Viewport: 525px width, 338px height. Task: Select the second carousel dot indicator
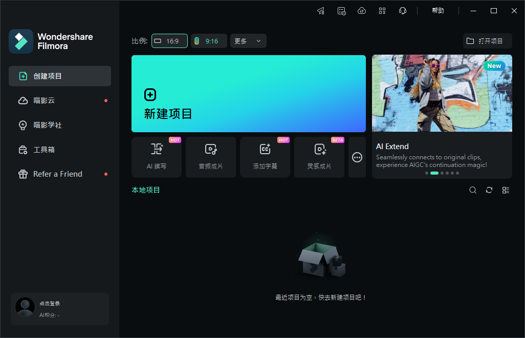pyautogui.click(x=434, y=173)
